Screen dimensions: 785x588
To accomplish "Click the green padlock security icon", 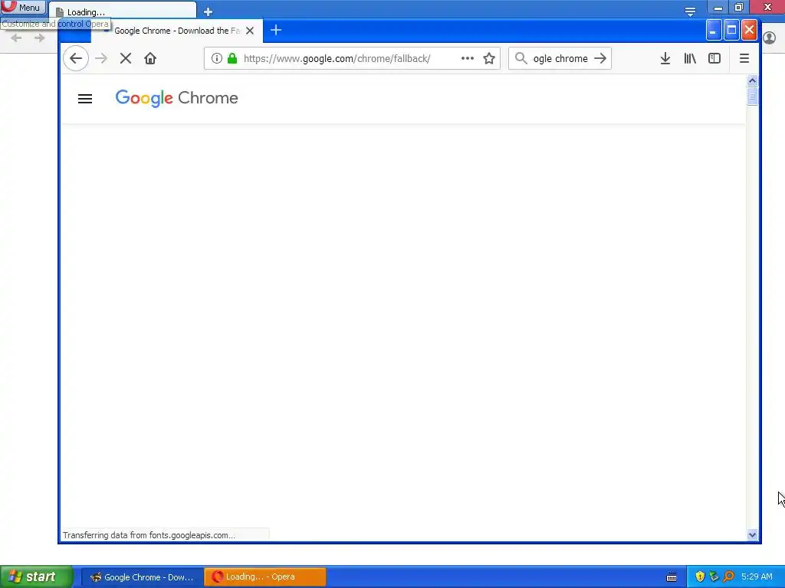I will coord(232,58).
